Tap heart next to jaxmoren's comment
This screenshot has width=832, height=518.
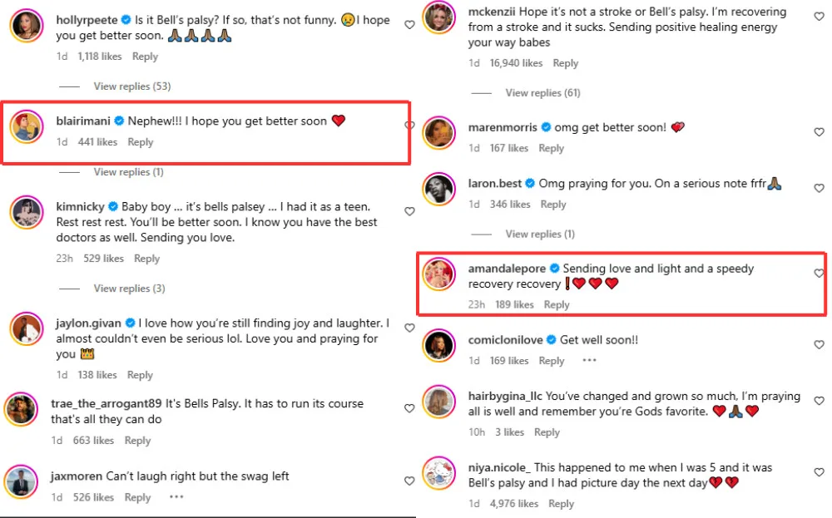coord(409,481)
